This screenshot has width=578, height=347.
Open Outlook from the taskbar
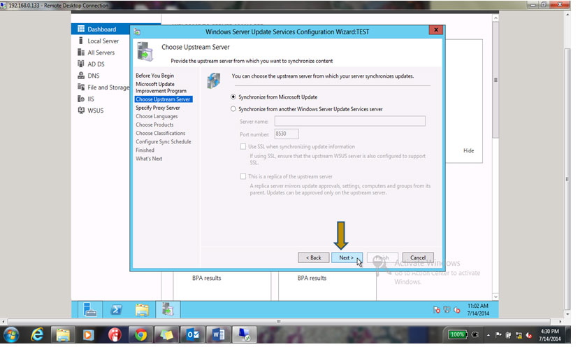click(192, 335)
